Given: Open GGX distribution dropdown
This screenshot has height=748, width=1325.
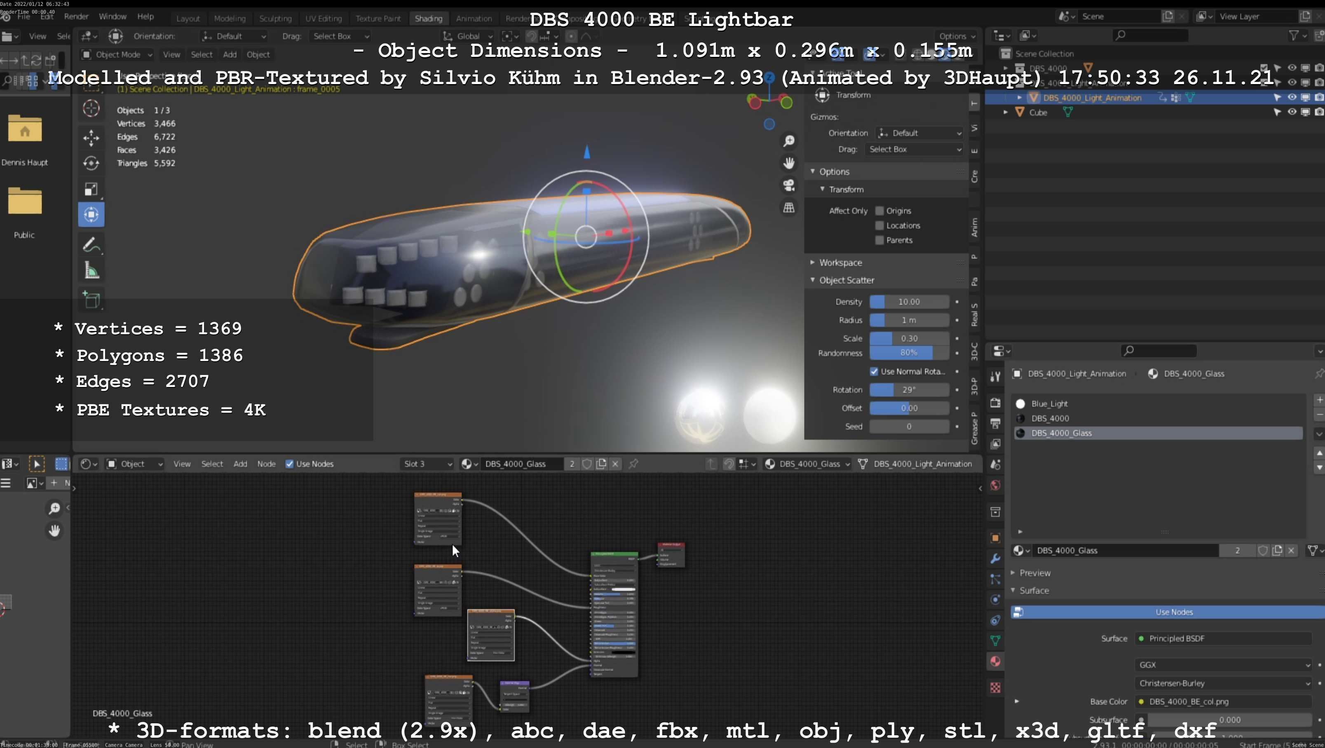Looking at the screenshot, I should click(1223, 665).
